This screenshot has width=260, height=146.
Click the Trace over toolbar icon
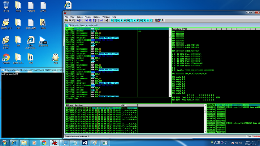coord(97,20)
